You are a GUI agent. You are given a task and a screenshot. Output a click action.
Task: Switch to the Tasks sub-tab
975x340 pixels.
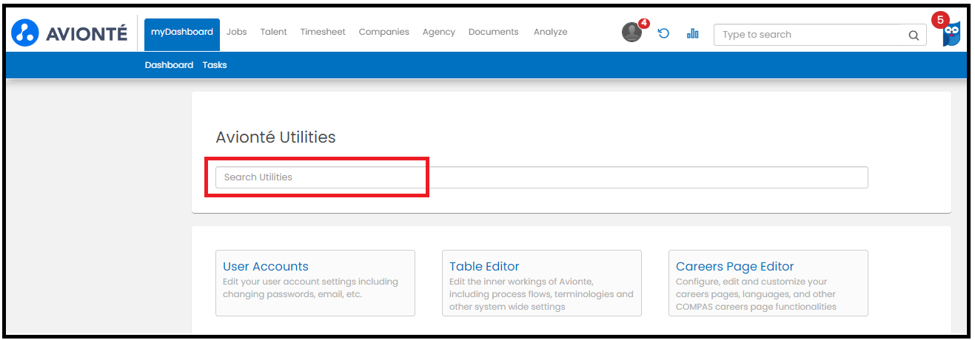[x=215, y=65]
